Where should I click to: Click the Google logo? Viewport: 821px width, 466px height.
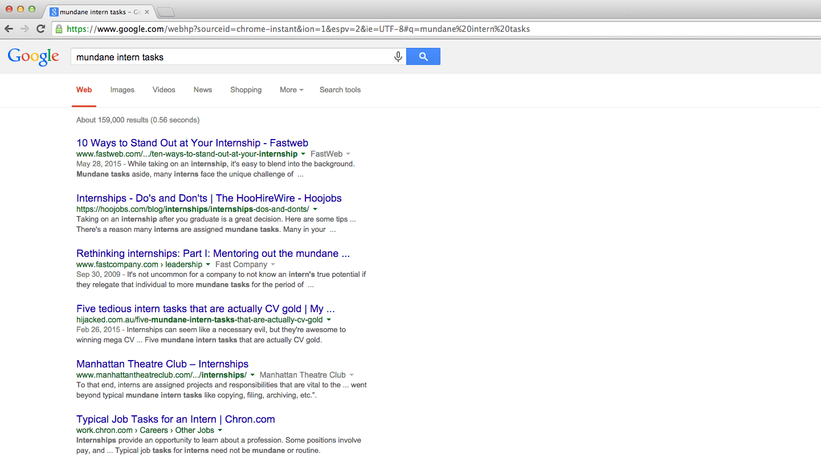(34, 56)
